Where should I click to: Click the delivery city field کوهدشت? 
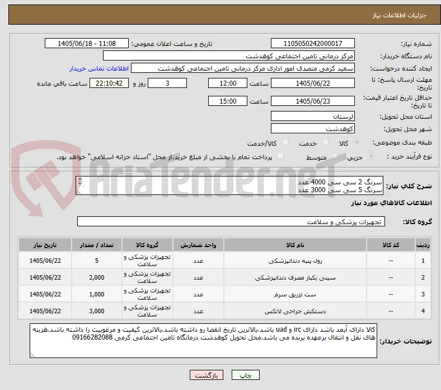312,128
